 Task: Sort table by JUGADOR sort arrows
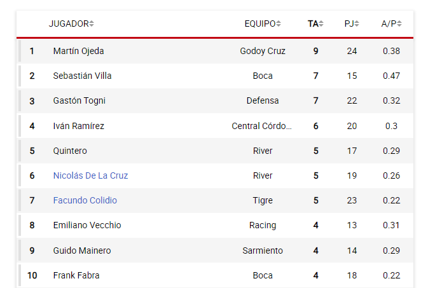tap(92, 24)
